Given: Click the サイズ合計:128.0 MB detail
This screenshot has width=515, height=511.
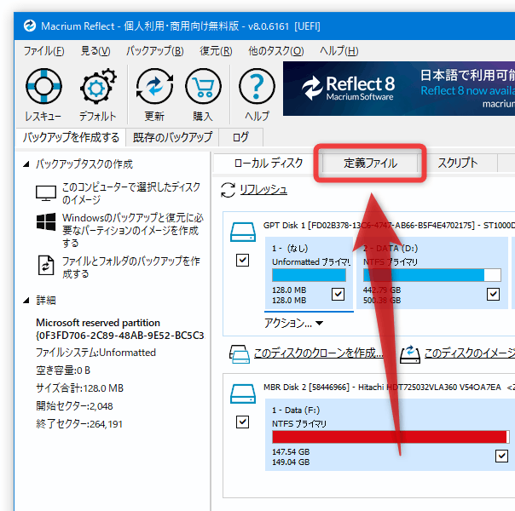Looking at the screenshot, I should [x=79, y=388].
